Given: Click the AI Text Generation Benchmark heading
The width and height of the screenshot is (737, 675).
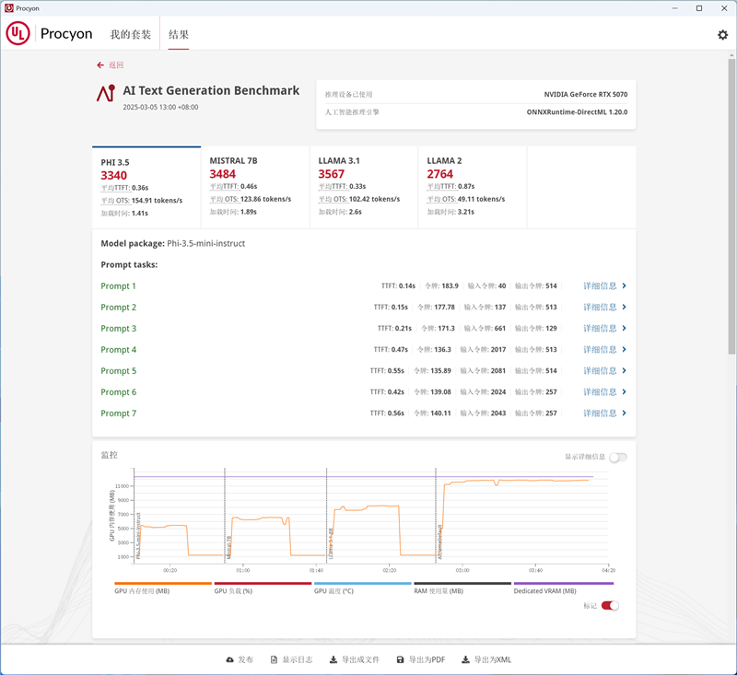Looking at the screenshot, I should (x=211, y=90).
